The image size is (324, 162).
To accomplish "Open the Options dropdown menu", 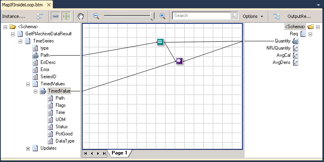I will [x=253, y=16].
